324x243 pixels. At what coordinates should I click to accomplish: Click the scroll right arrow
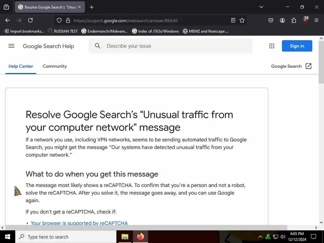[x=316, y=227]
